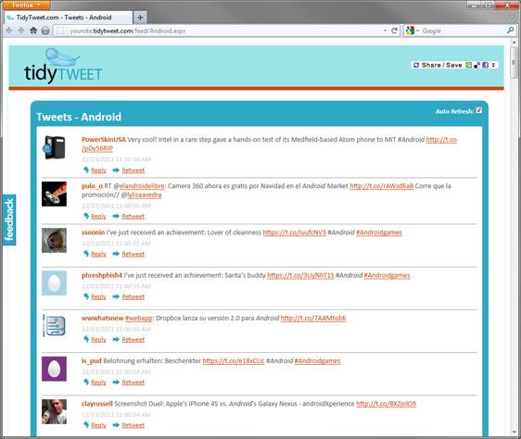This screenshot has height=439, width=521.
Task: Click Retweet link under wwwhatsnew tweet
Action: 133,339
